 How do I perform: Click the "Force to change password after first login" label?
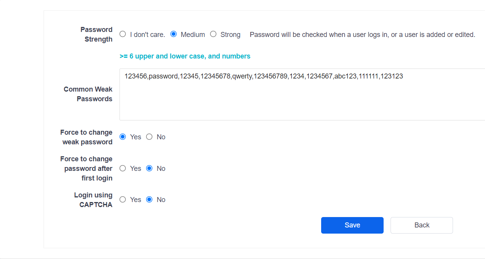[x=86, y=168]
